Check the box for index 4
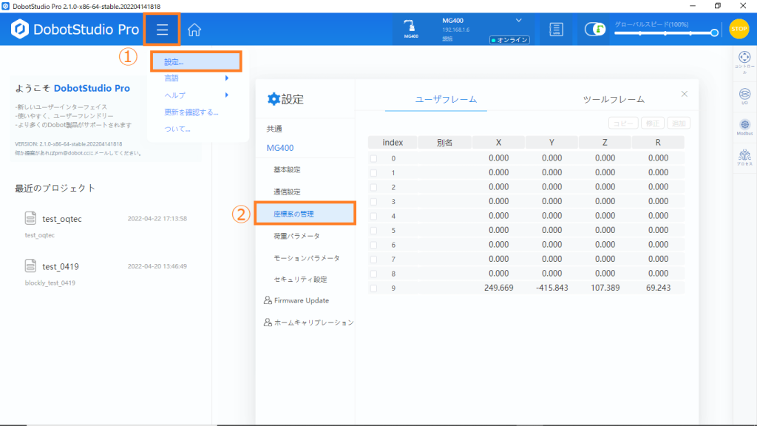The height and width of the screenshot is (426, 757). click(x=373, y=217)
